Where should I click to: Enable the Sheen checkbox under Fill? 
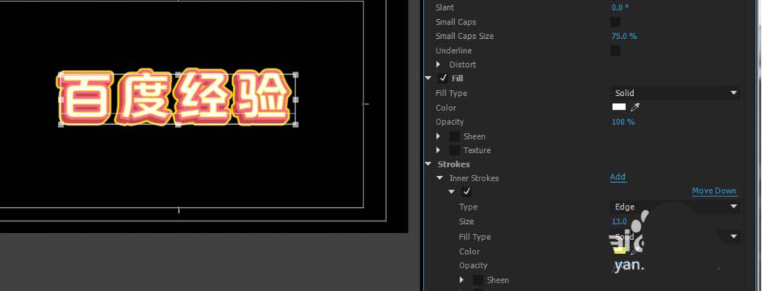[454, 136]
